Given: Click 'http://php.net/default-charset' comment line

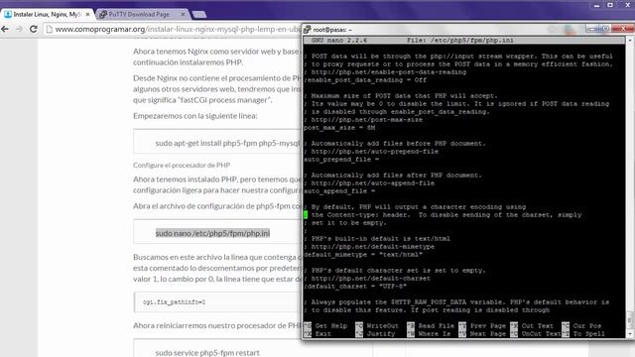Looking at the screenshot, I should click(x=367, y=279).
